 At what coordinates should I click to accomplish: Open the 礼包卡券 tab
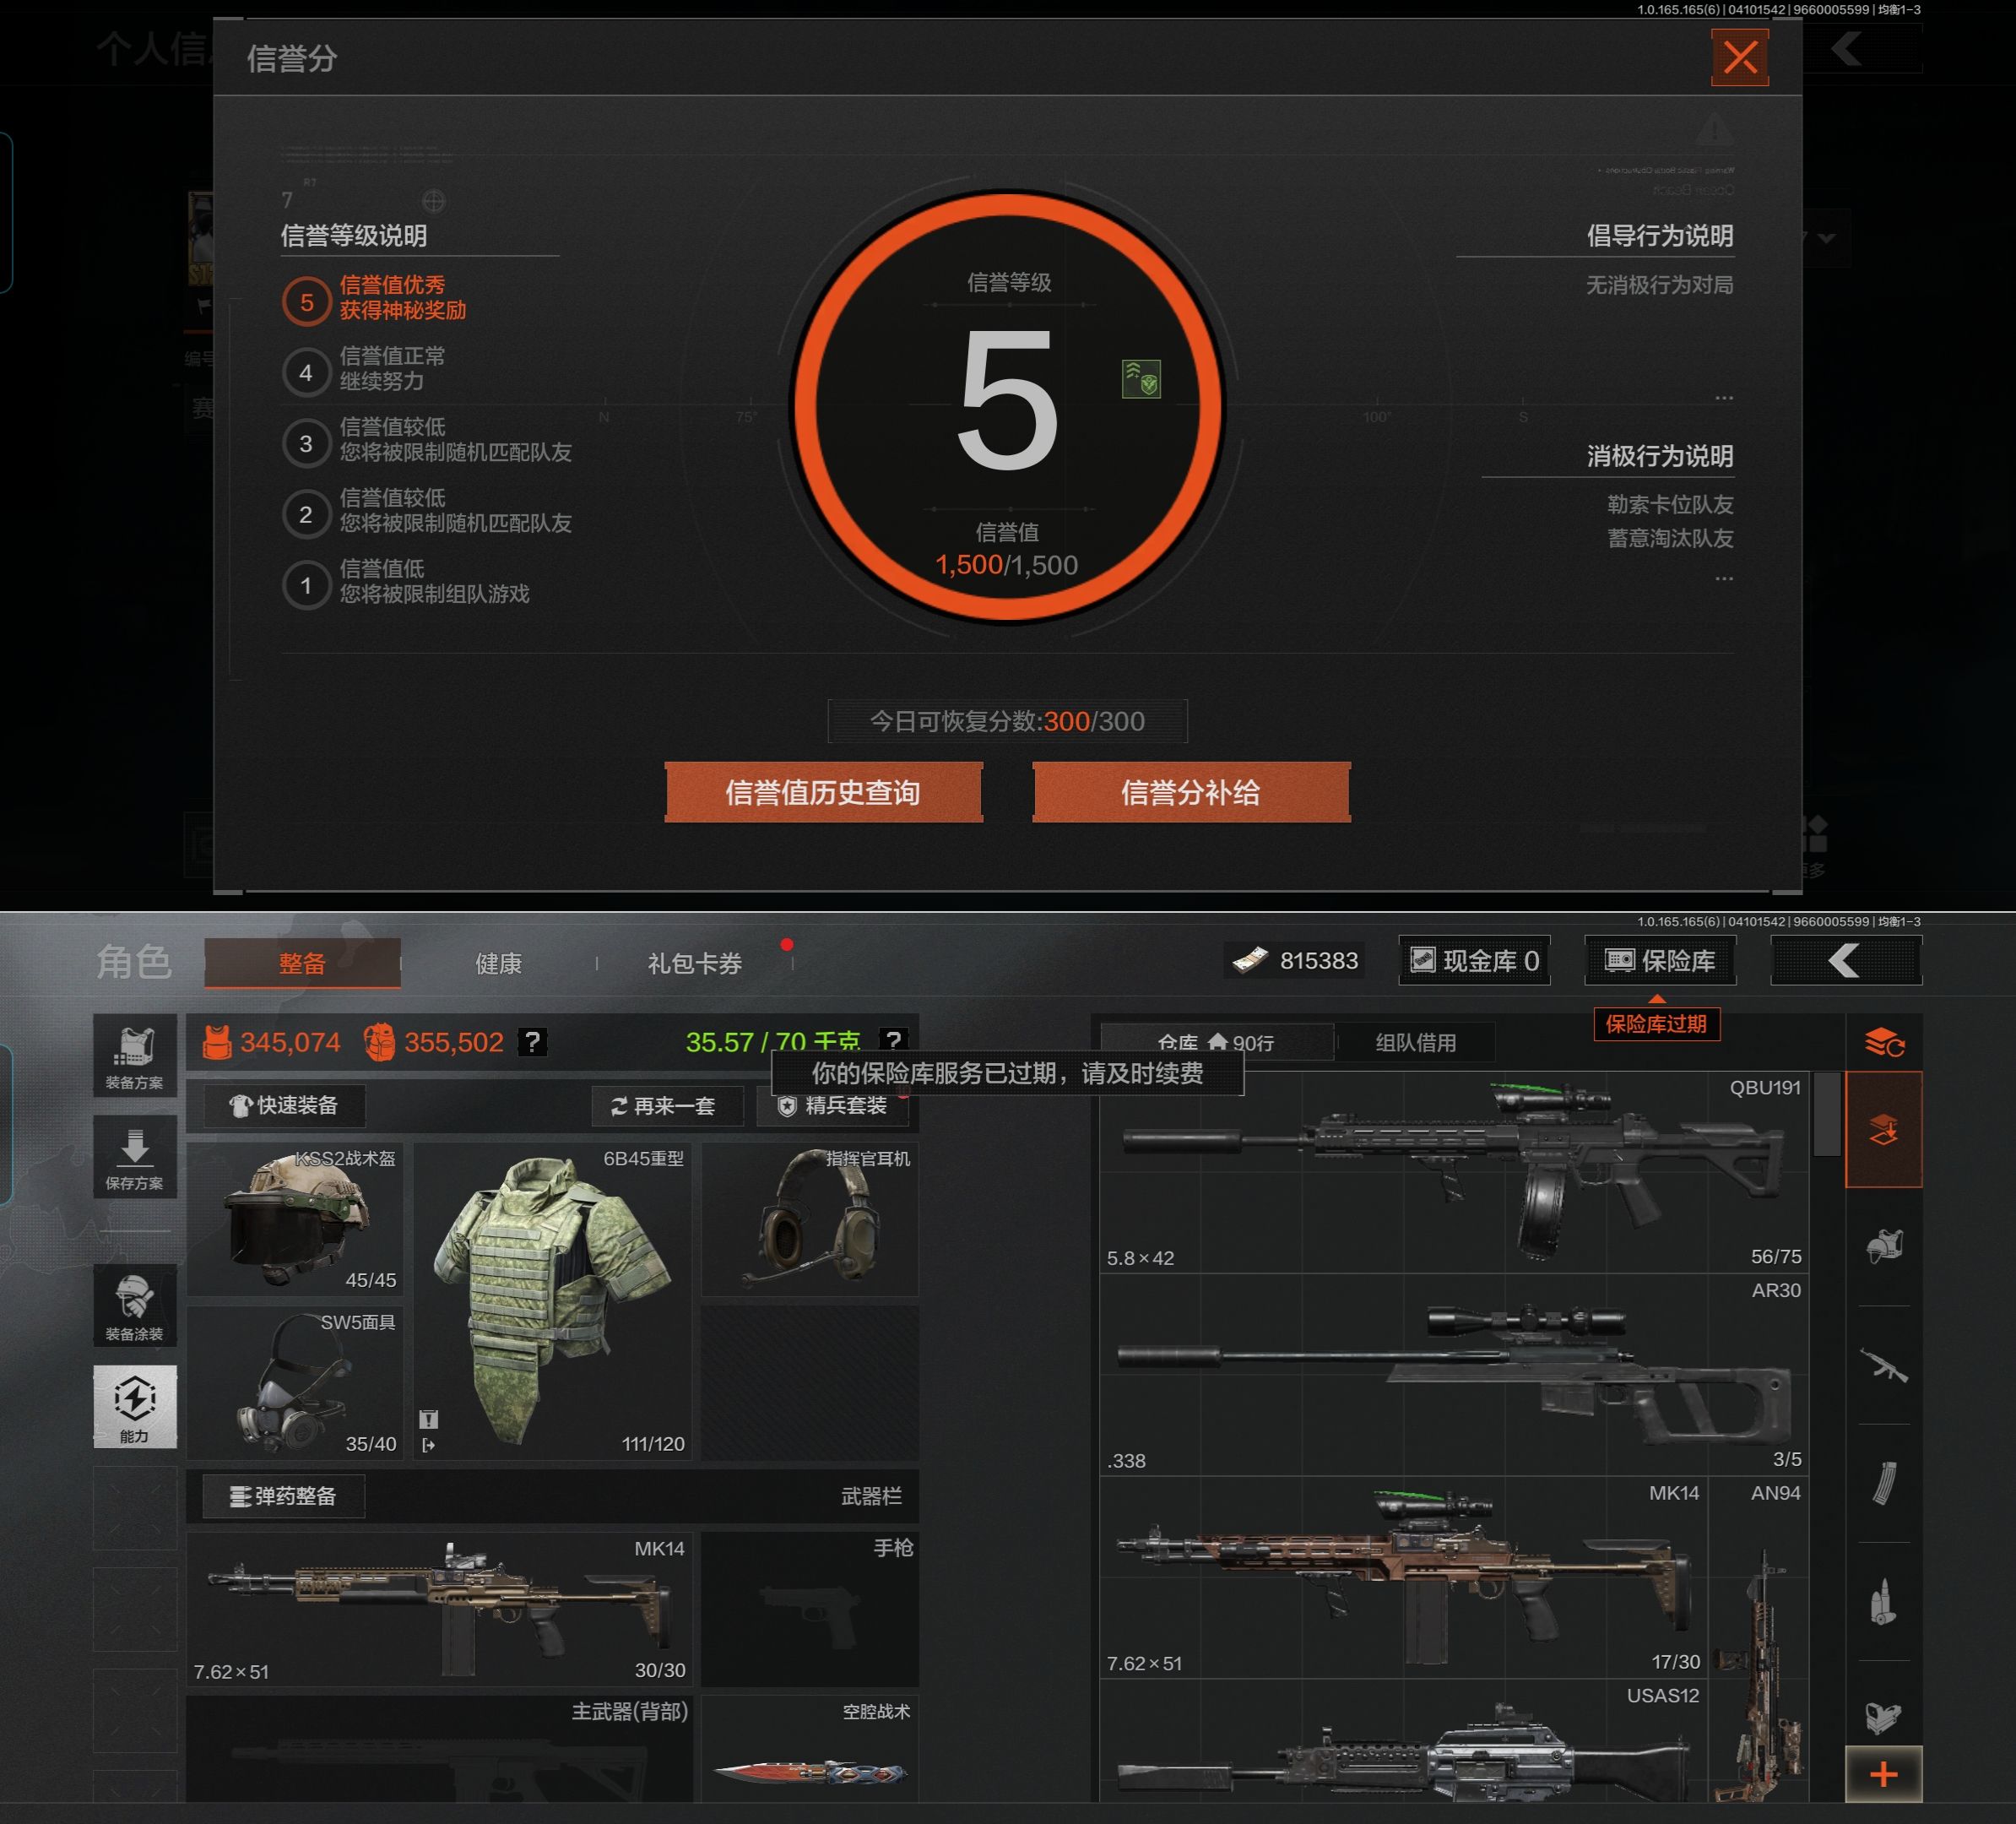(694, 963)
